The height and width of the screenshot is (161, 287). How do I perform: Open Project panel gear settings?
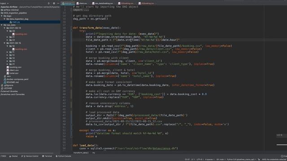[54, 3]
